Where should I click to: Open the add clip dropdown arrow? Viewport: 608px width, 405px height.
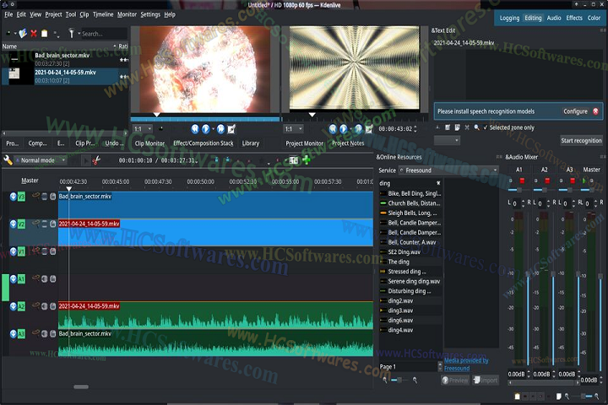[15, 34]
